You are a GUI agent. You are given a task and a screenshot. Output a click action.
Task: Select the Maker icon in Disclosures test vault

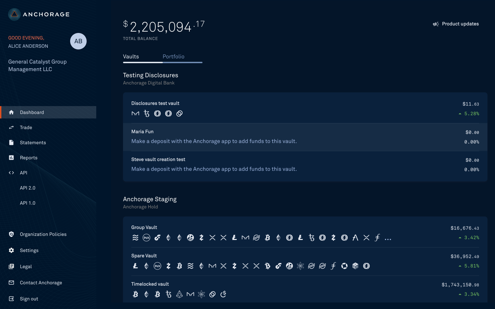[x=135, y=113]
